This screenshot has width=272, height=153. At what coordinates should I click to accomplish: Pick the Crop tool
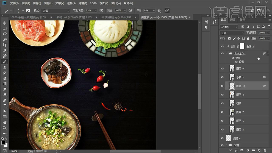[x=5, y=45]
